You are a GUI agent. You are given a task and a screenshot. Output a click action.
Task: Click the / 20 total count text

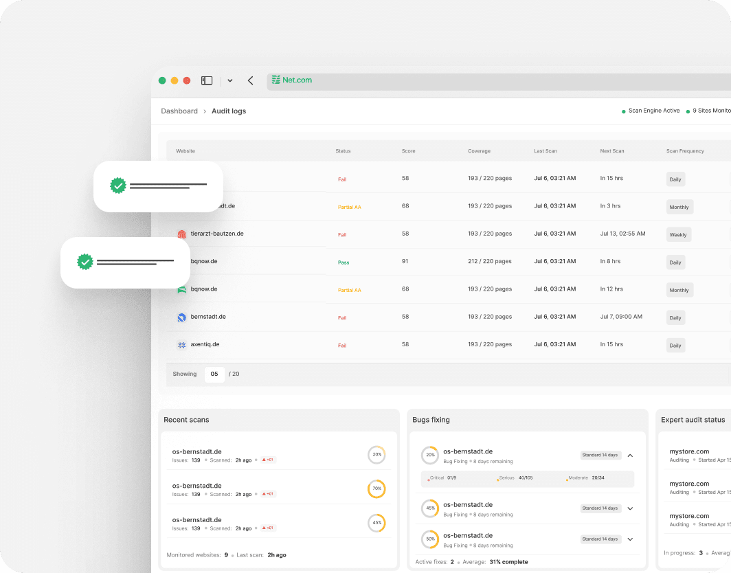[234, 374]
